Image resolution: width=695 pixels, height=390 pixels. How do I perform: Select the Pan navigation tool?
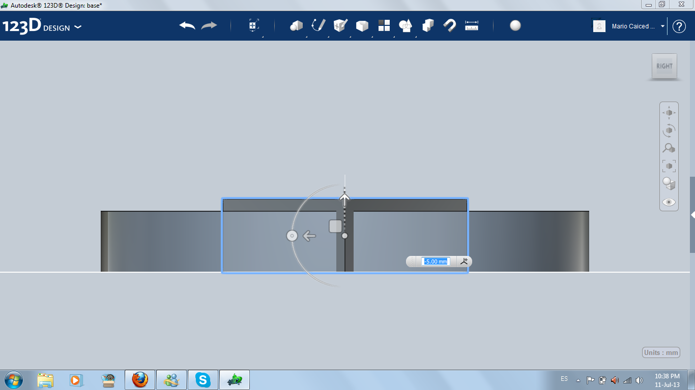point(669,112)
